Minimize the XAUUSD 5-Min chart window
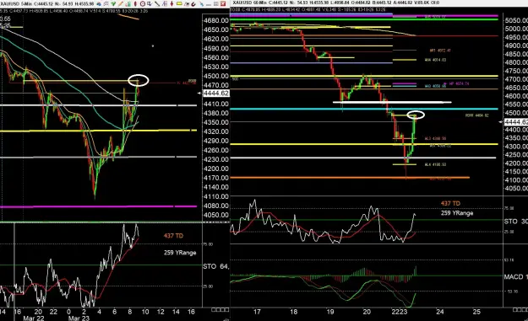The image size is (528, 321). (x=209, y=5)
